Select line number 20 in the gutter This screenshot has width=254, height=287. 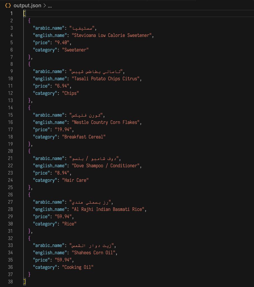[x=10, y=151]
